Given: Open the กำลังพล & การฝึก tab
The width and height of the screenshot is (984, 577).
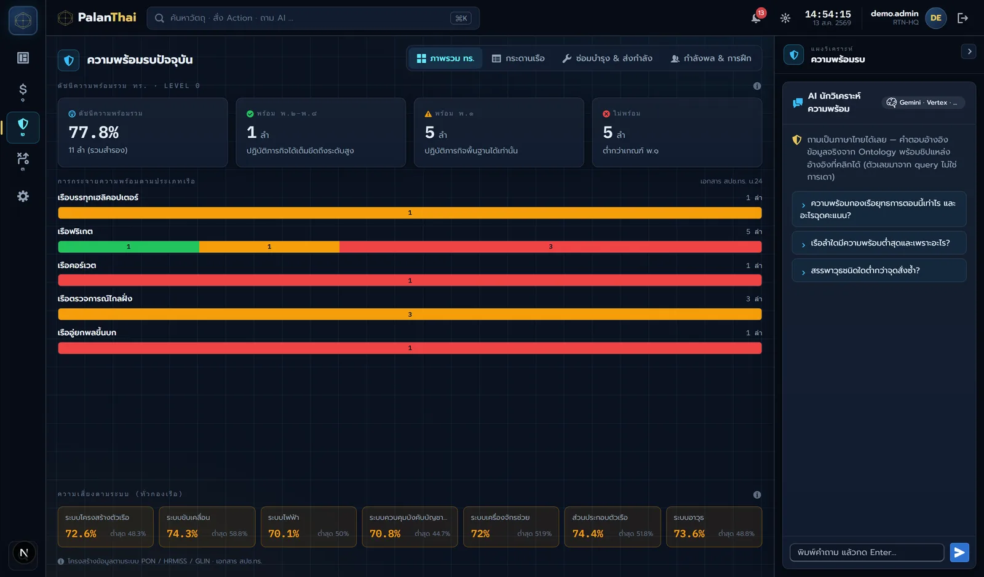Looking at the screenshot, I should click(711, 58).
